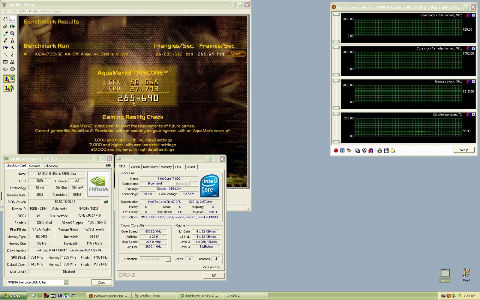Click the GPU-Z screenshot camera icon
Image resolution: width=480 pixels, height=300 pixels.
108,165
